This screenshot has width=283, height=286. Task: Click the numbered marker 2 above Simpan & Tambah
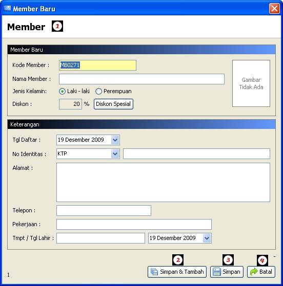(178, 260)
